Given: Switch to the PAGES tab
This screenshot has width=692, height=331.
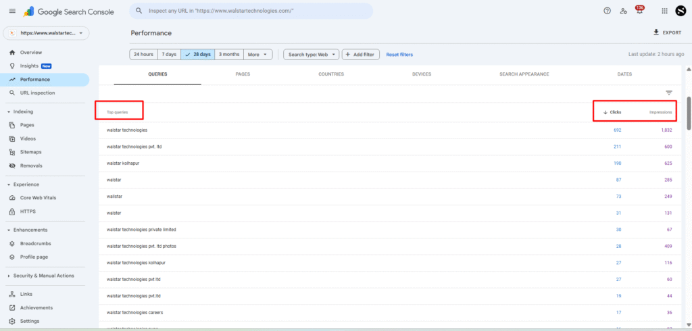Looking at the screenshot, I should pos(243,74).
